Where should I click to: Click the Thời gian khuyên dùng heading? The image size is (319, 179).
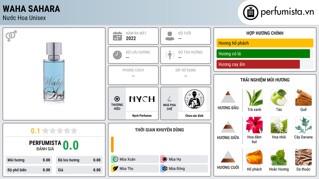click(159, 130)
